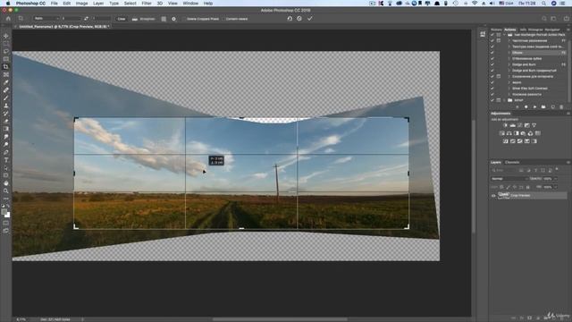The width and height of the screenshot is (572, 322).
Task: Open the crop settings gear
Action: [173, 19]
